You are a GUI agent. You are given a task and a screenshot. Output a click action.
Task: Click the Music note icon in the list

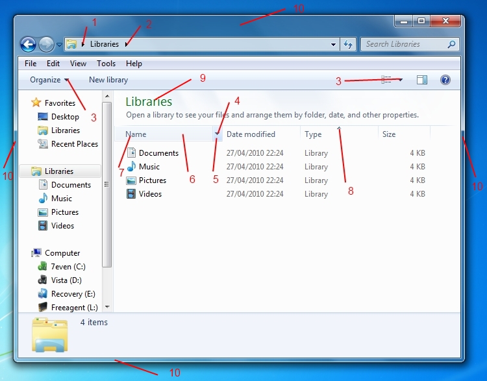[x=131, y=166]
